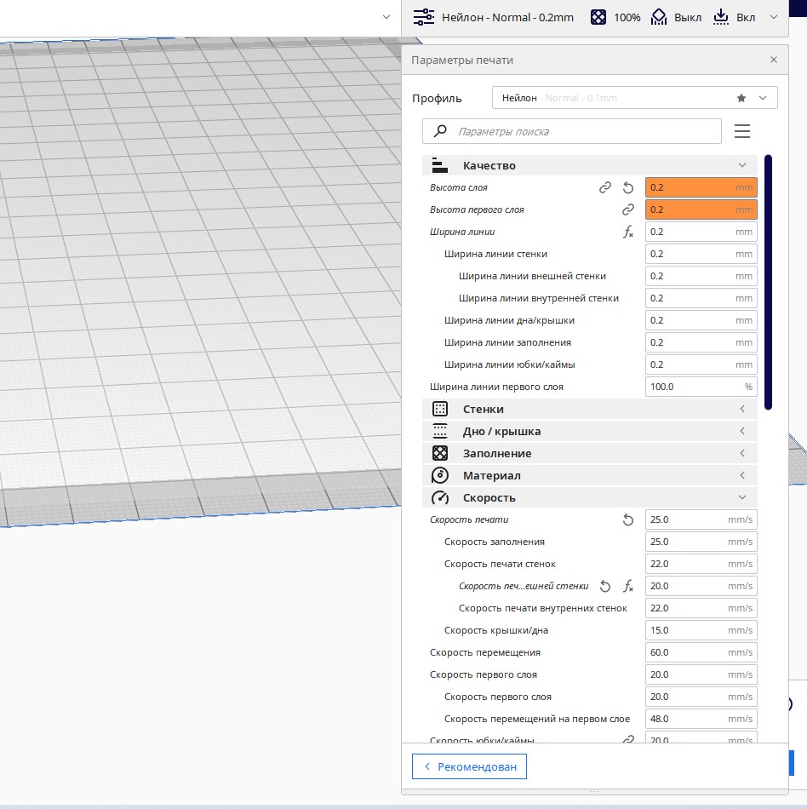Reset Скорость печати using the revert icon
807x809 pixels.
[x=628, y=519]
